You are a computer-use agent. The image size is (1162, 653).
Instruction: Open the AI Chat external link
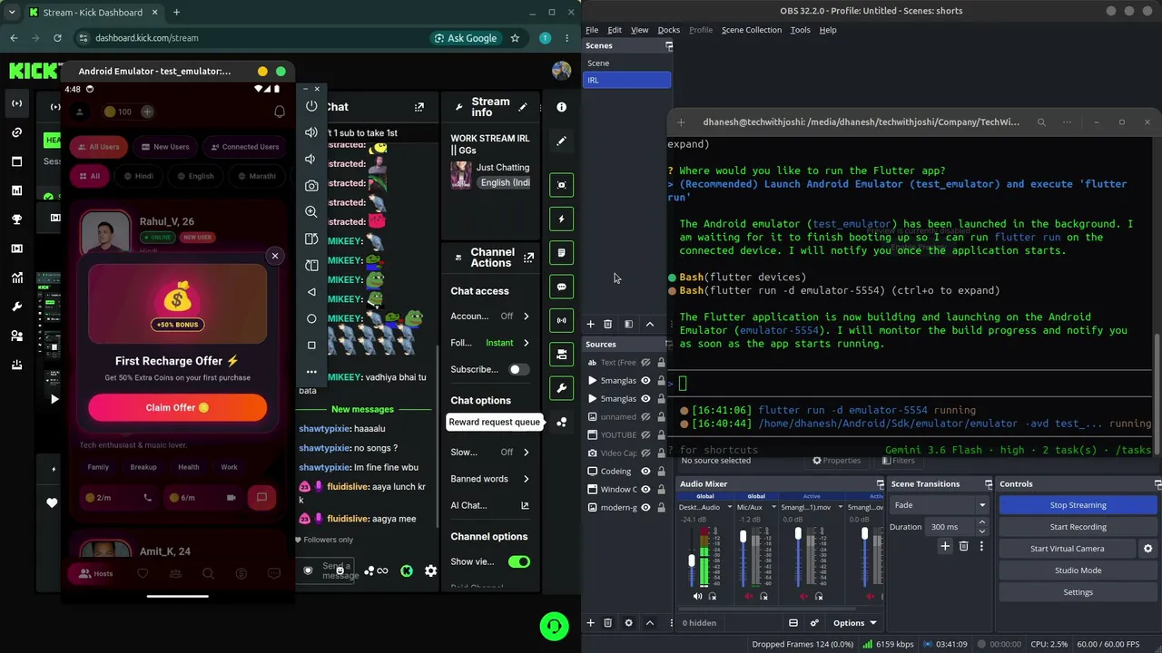(525, 505)
